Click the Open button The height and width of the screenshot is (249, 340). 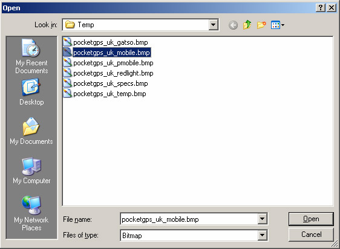coord(311,219)
